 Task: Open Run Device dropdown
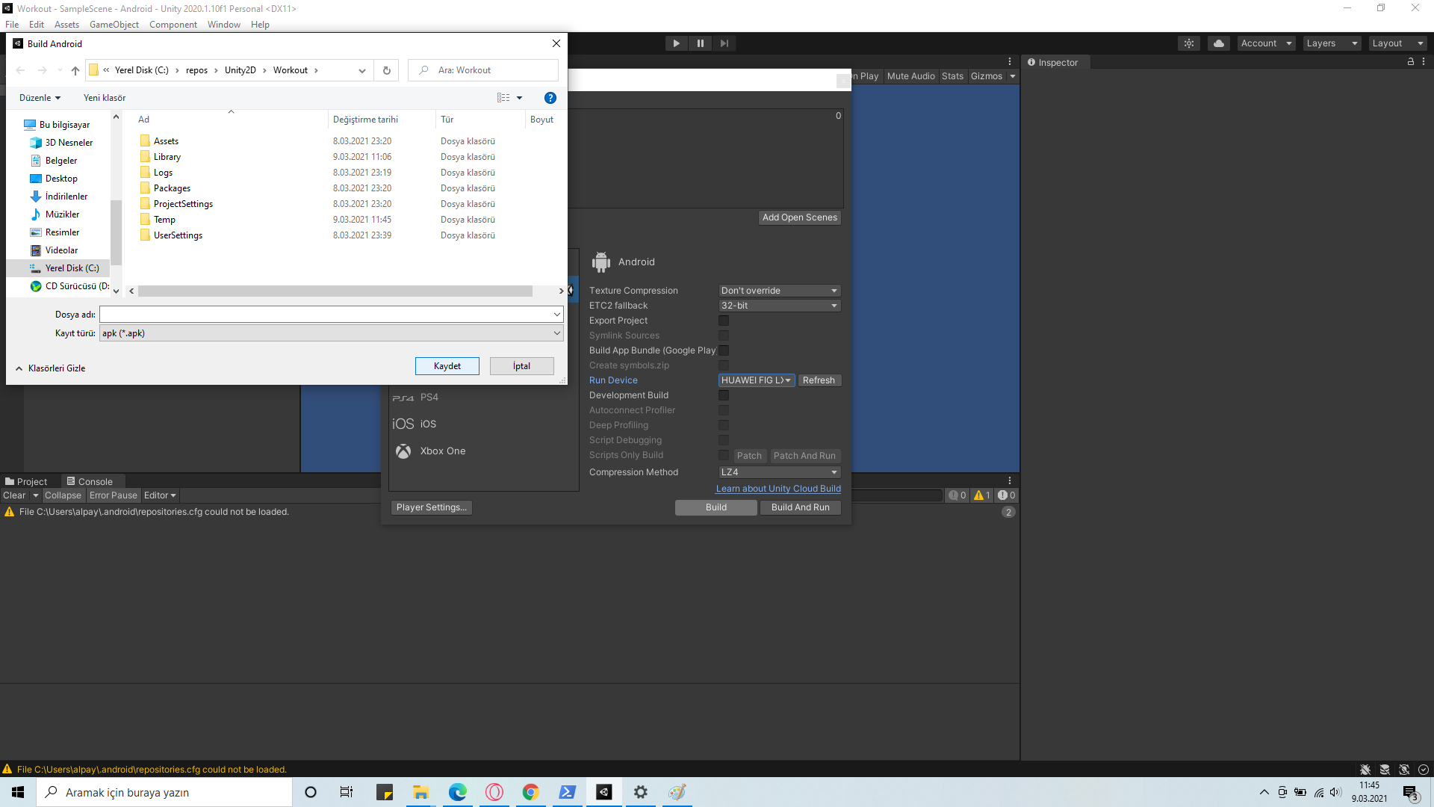[x=757, y=380]
